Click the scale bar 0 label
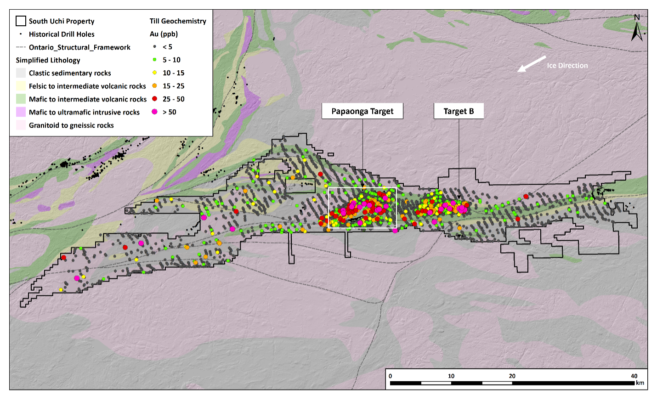Image resolution: width=657 pixels, height=401 pixels. click(x=391, y=376)
